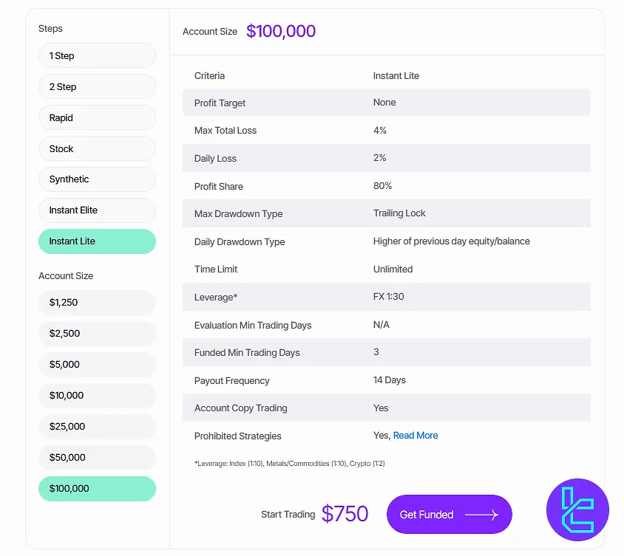Open Read More about prohibited strategies

[x=416, y=435]
